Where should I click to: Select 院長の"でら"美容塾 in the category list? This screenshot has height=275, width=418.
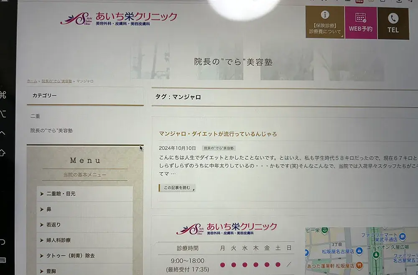coord(51,130)
